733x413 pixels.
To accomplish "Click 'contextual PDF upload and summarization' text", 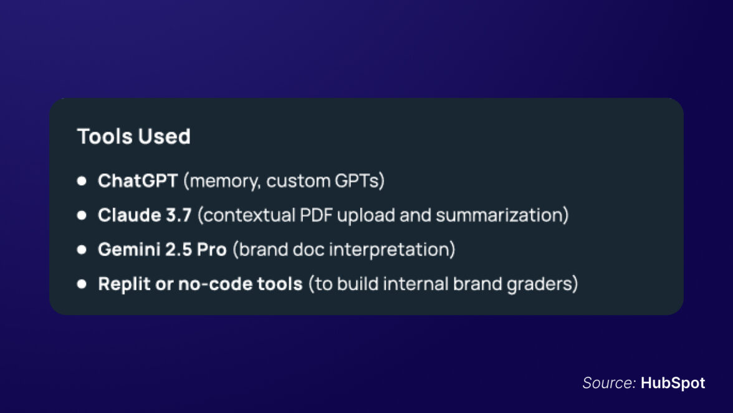I will (383, 215).
